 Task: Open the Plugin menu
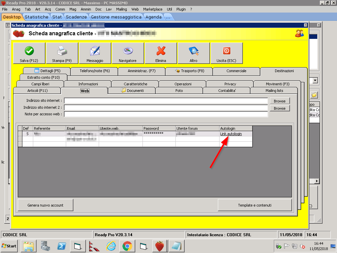coord(181,9)
